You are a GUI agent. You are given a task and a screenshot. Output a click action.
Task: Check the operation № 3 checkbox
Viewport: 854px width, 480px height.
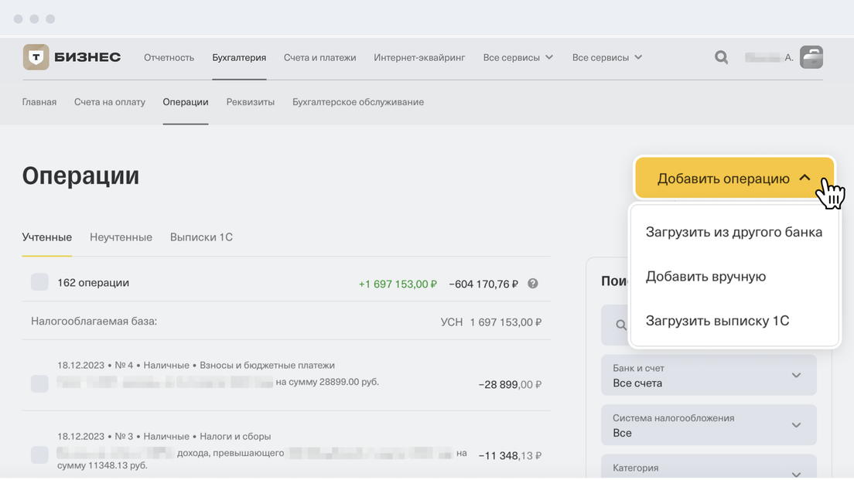click(39, 454)
